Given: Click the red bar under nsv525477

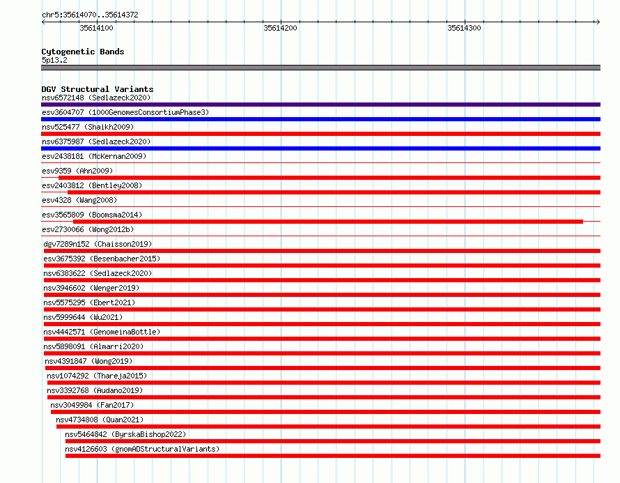Looking at the screenshot, I should point(320,134).
